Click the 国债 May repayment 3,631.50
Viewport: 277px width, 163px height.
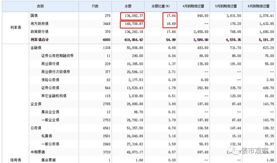234,16
